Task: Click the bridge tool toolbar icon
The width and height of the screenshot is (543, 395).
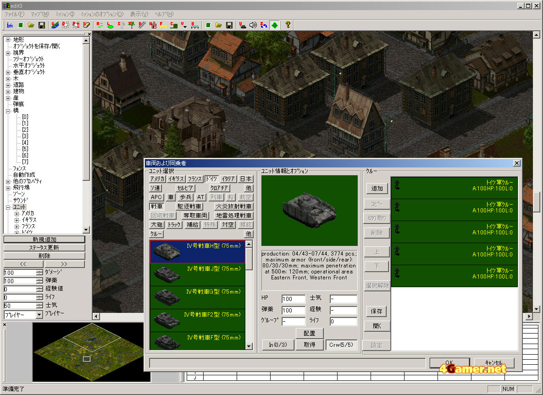Action: [195, 25]
